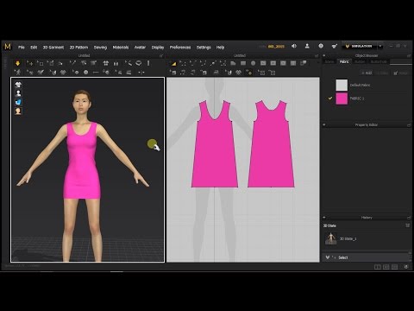Viewport: 414px width, 311px height.
Task: Open the File menu
Action: click(22, 48)
